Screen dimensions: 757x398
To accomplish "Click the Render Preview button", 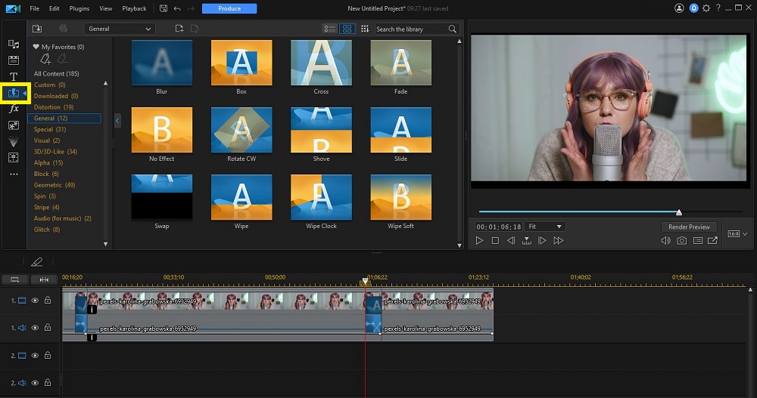I will point(689,227).
